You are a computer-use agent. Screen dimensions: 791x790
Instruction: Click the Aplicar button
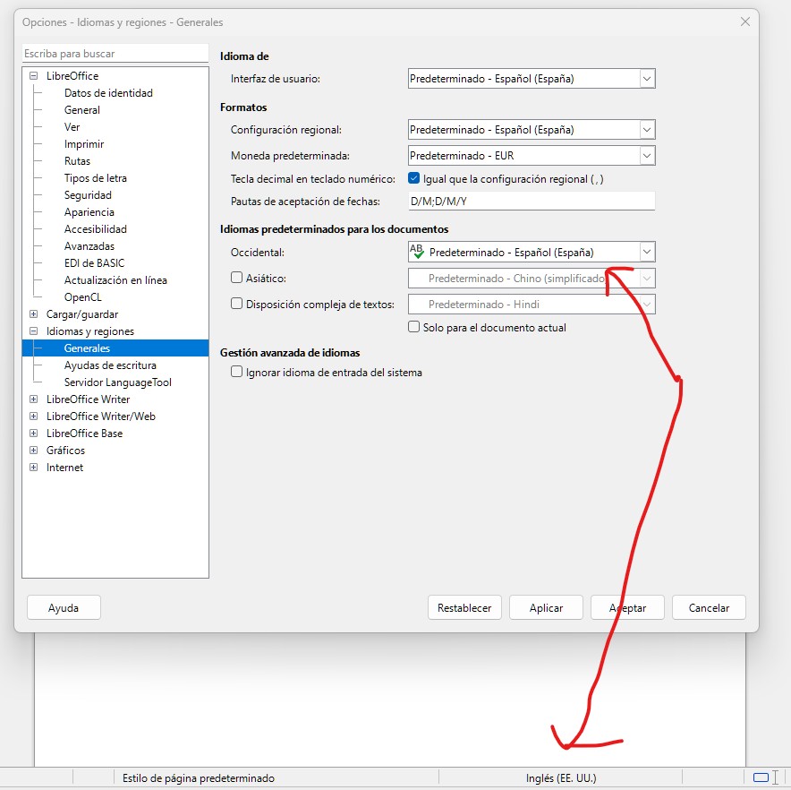(546, 607)
